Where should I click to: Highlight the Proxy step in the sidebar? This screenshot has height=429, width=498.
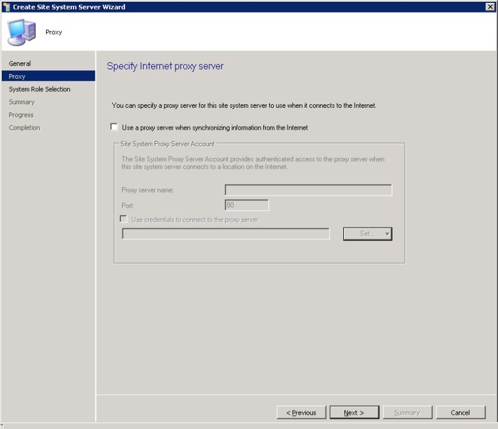17,76
